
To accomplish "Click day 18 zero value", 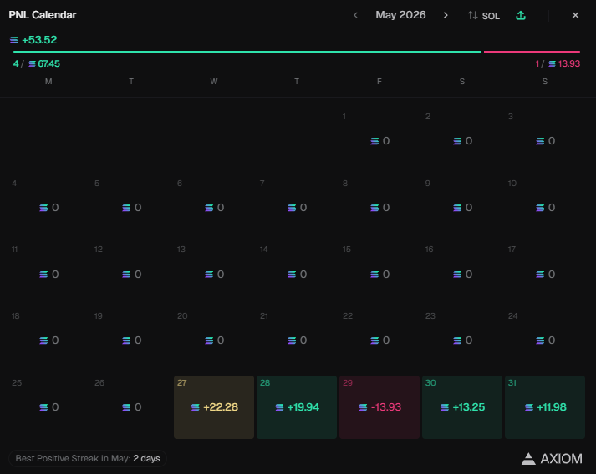I will pyautogui.click(x=55, y=340).
